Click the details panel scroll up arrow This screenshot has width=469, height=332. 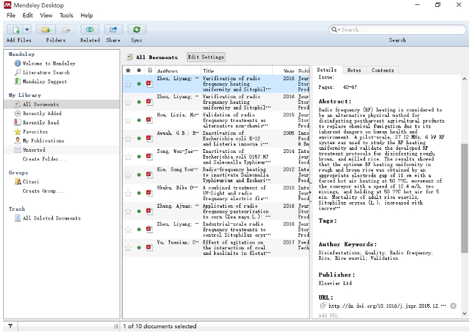click(x=464, y=79)
